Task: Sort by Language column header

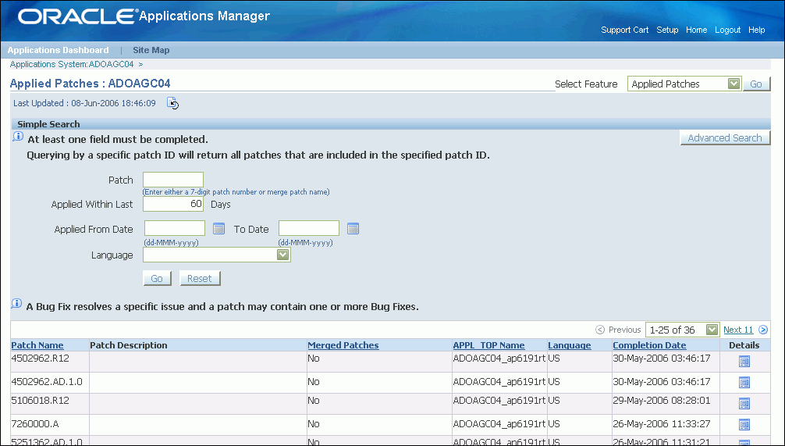Action: click(569, 345)
